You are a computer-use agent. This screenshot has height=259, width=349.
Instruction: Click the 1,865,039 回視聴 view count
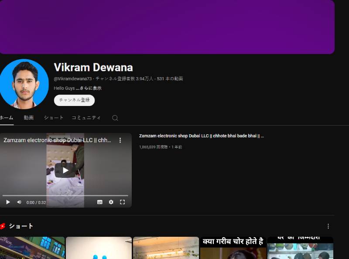pos(153,147)
